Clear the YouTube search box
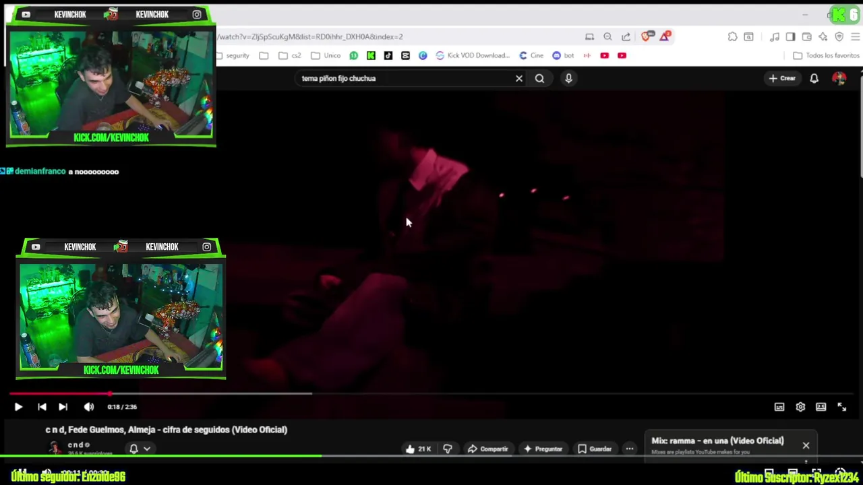The width and height of the screenshot is (863, 485). pos(519,79)
